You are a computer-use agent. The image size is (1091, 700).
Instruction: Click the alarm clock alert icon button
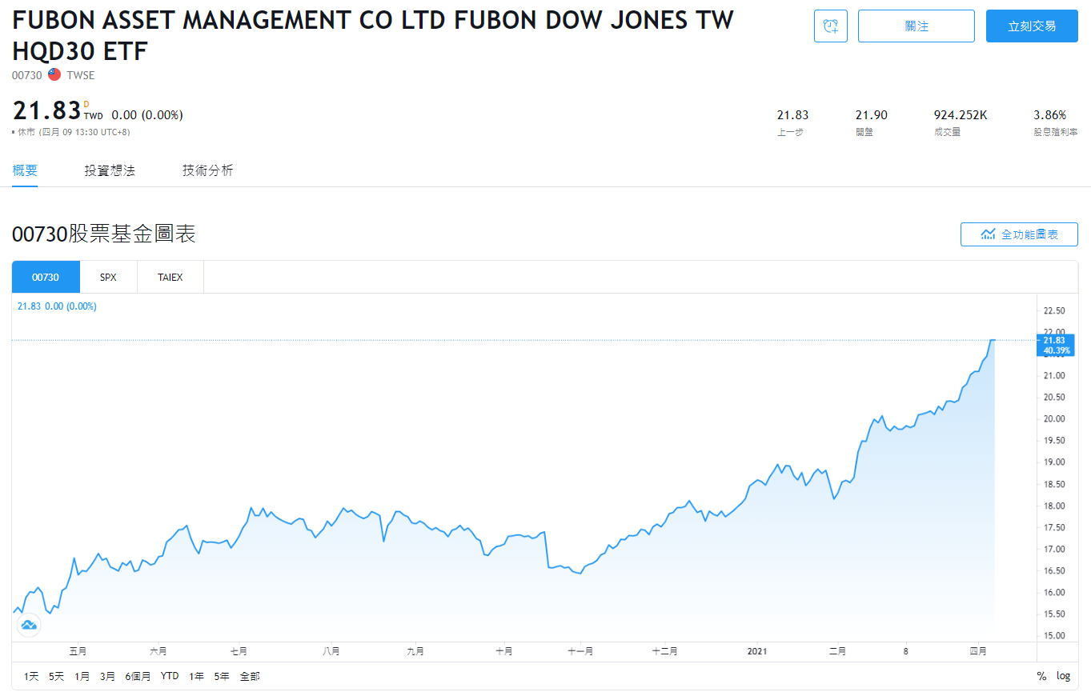pyautogui.click(x=830, y=26)
